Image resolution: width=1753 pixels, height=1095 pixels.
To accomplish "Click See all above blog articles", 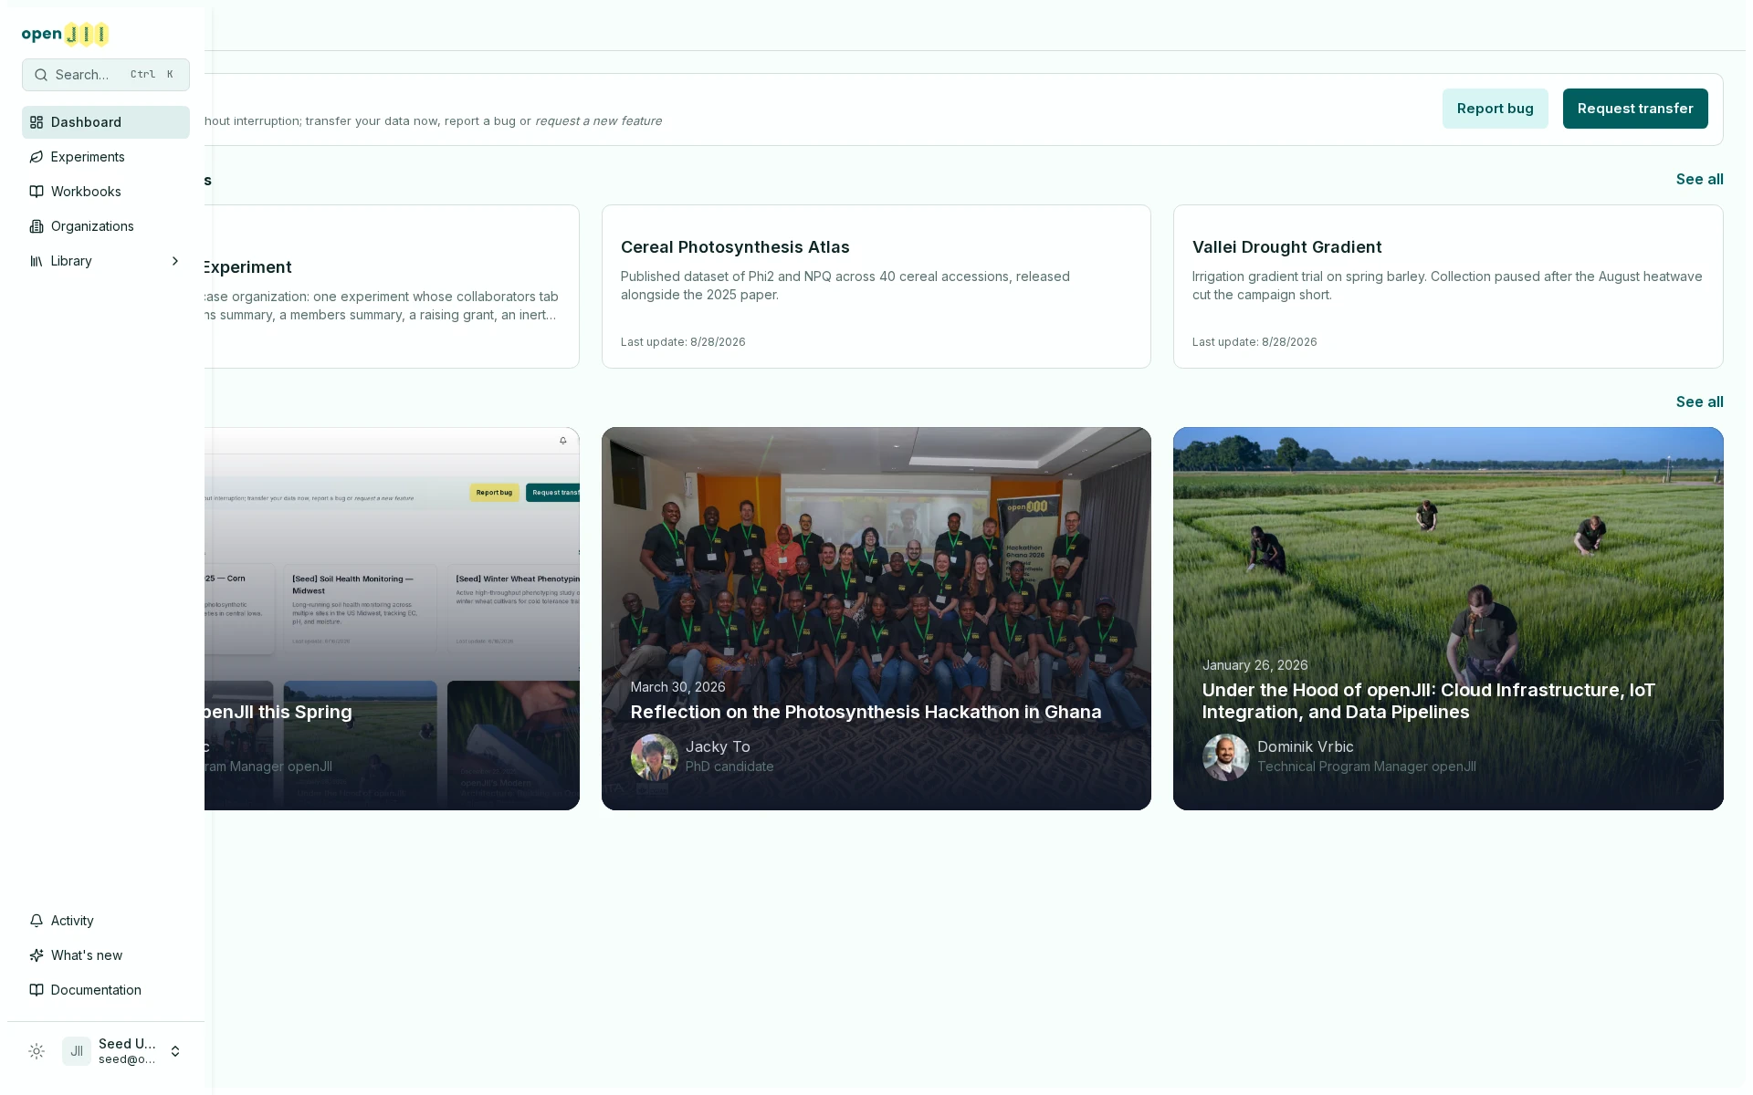I will [x=1699, y=402].
